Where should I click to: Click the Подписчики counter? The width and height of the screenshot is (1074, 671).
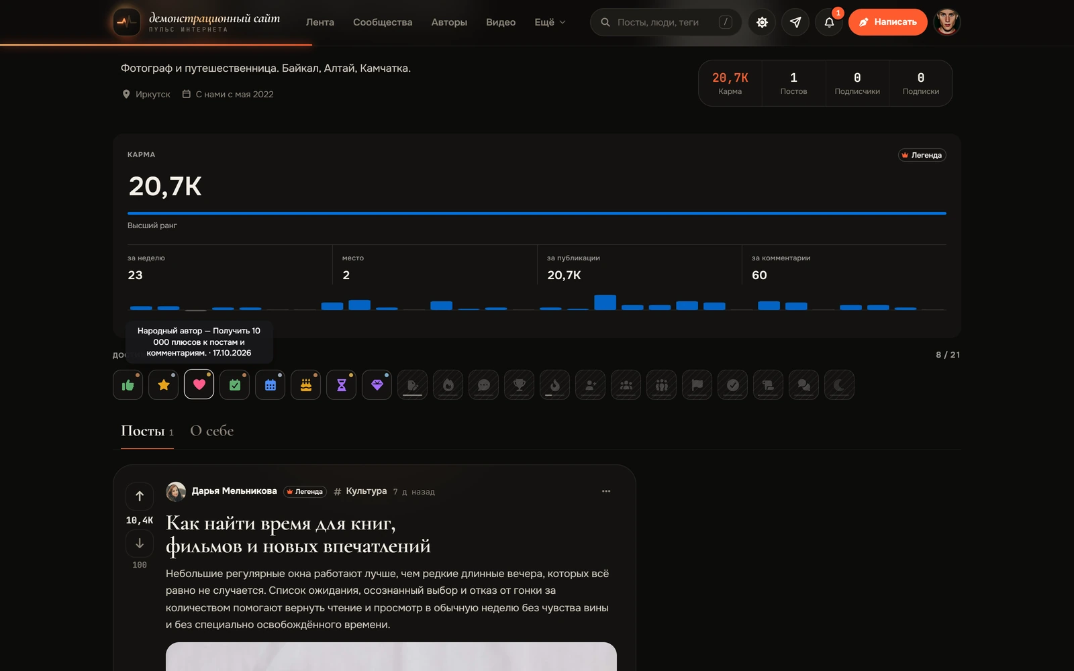(857, 83)
